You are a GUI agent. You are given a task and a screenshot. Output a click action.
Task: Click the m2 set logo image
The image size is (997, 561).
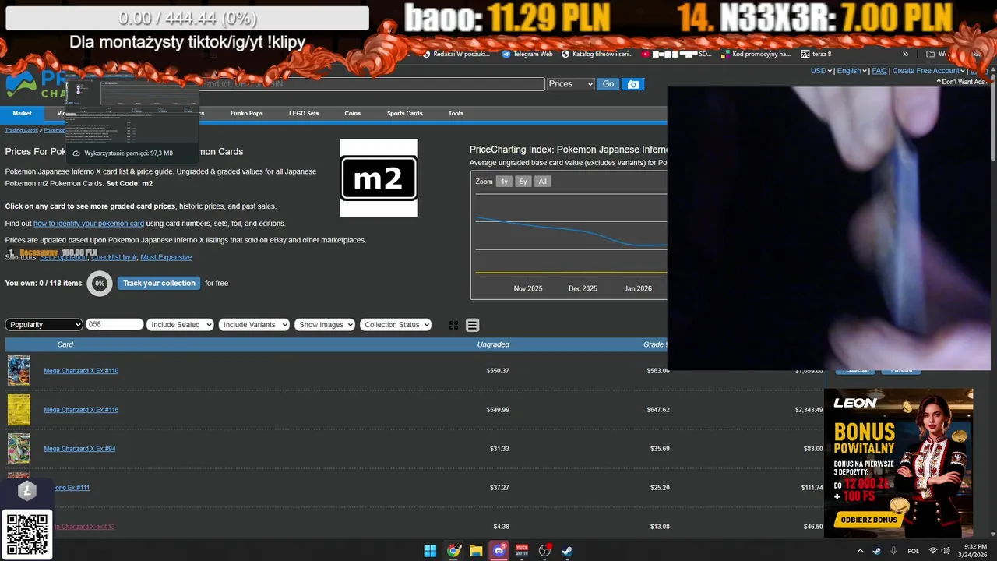[379, 178]
